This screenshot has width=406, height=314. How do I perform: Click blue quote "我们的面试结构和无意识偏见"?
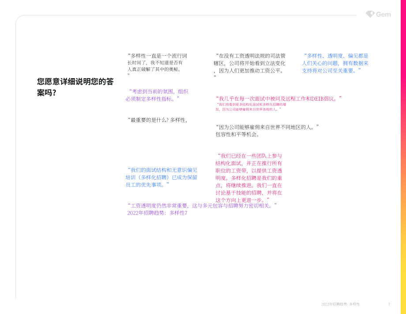(x=162, y=177)
